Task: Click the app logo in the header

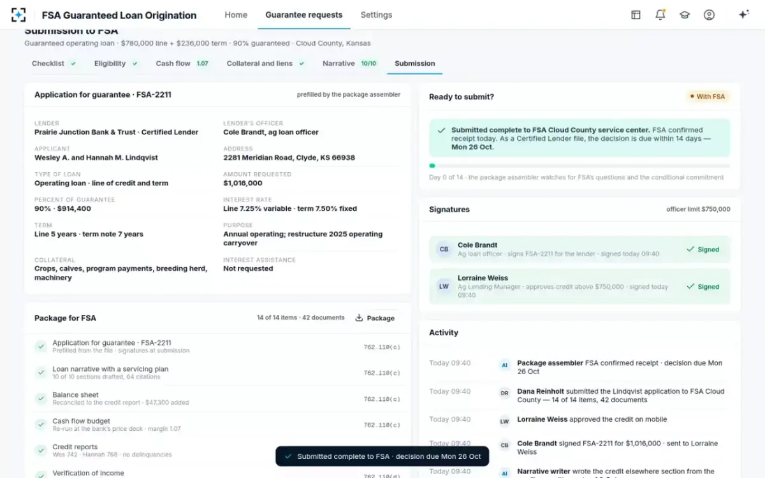Action: (18, 15)
